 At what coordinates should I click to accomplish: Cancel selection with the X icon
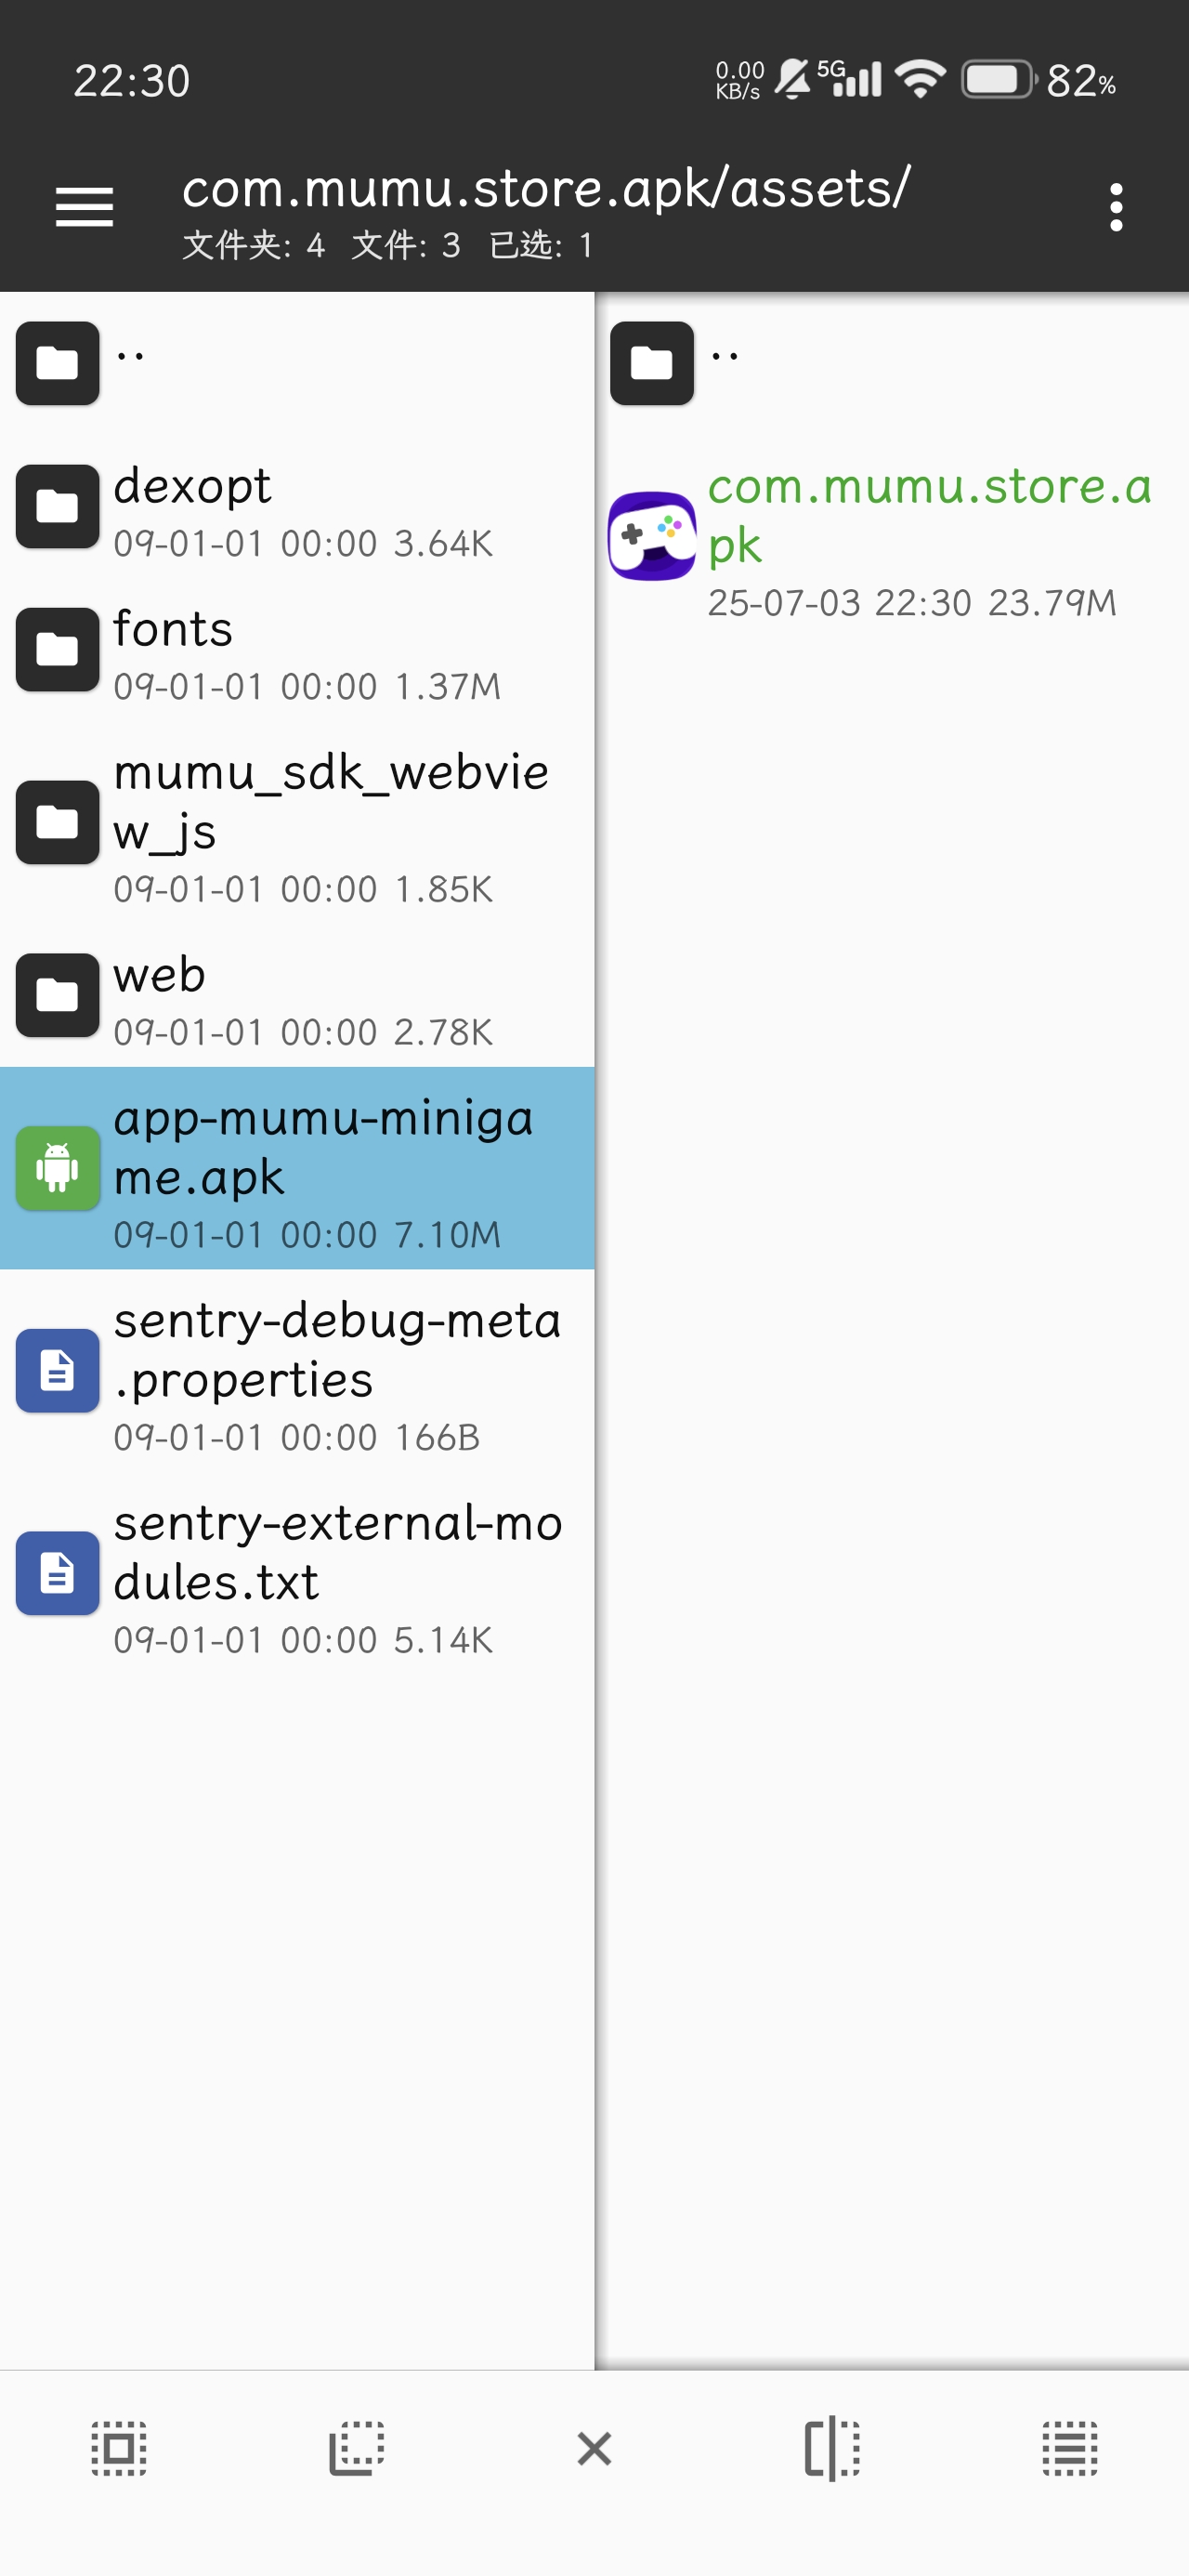(x=594, y=2449)
